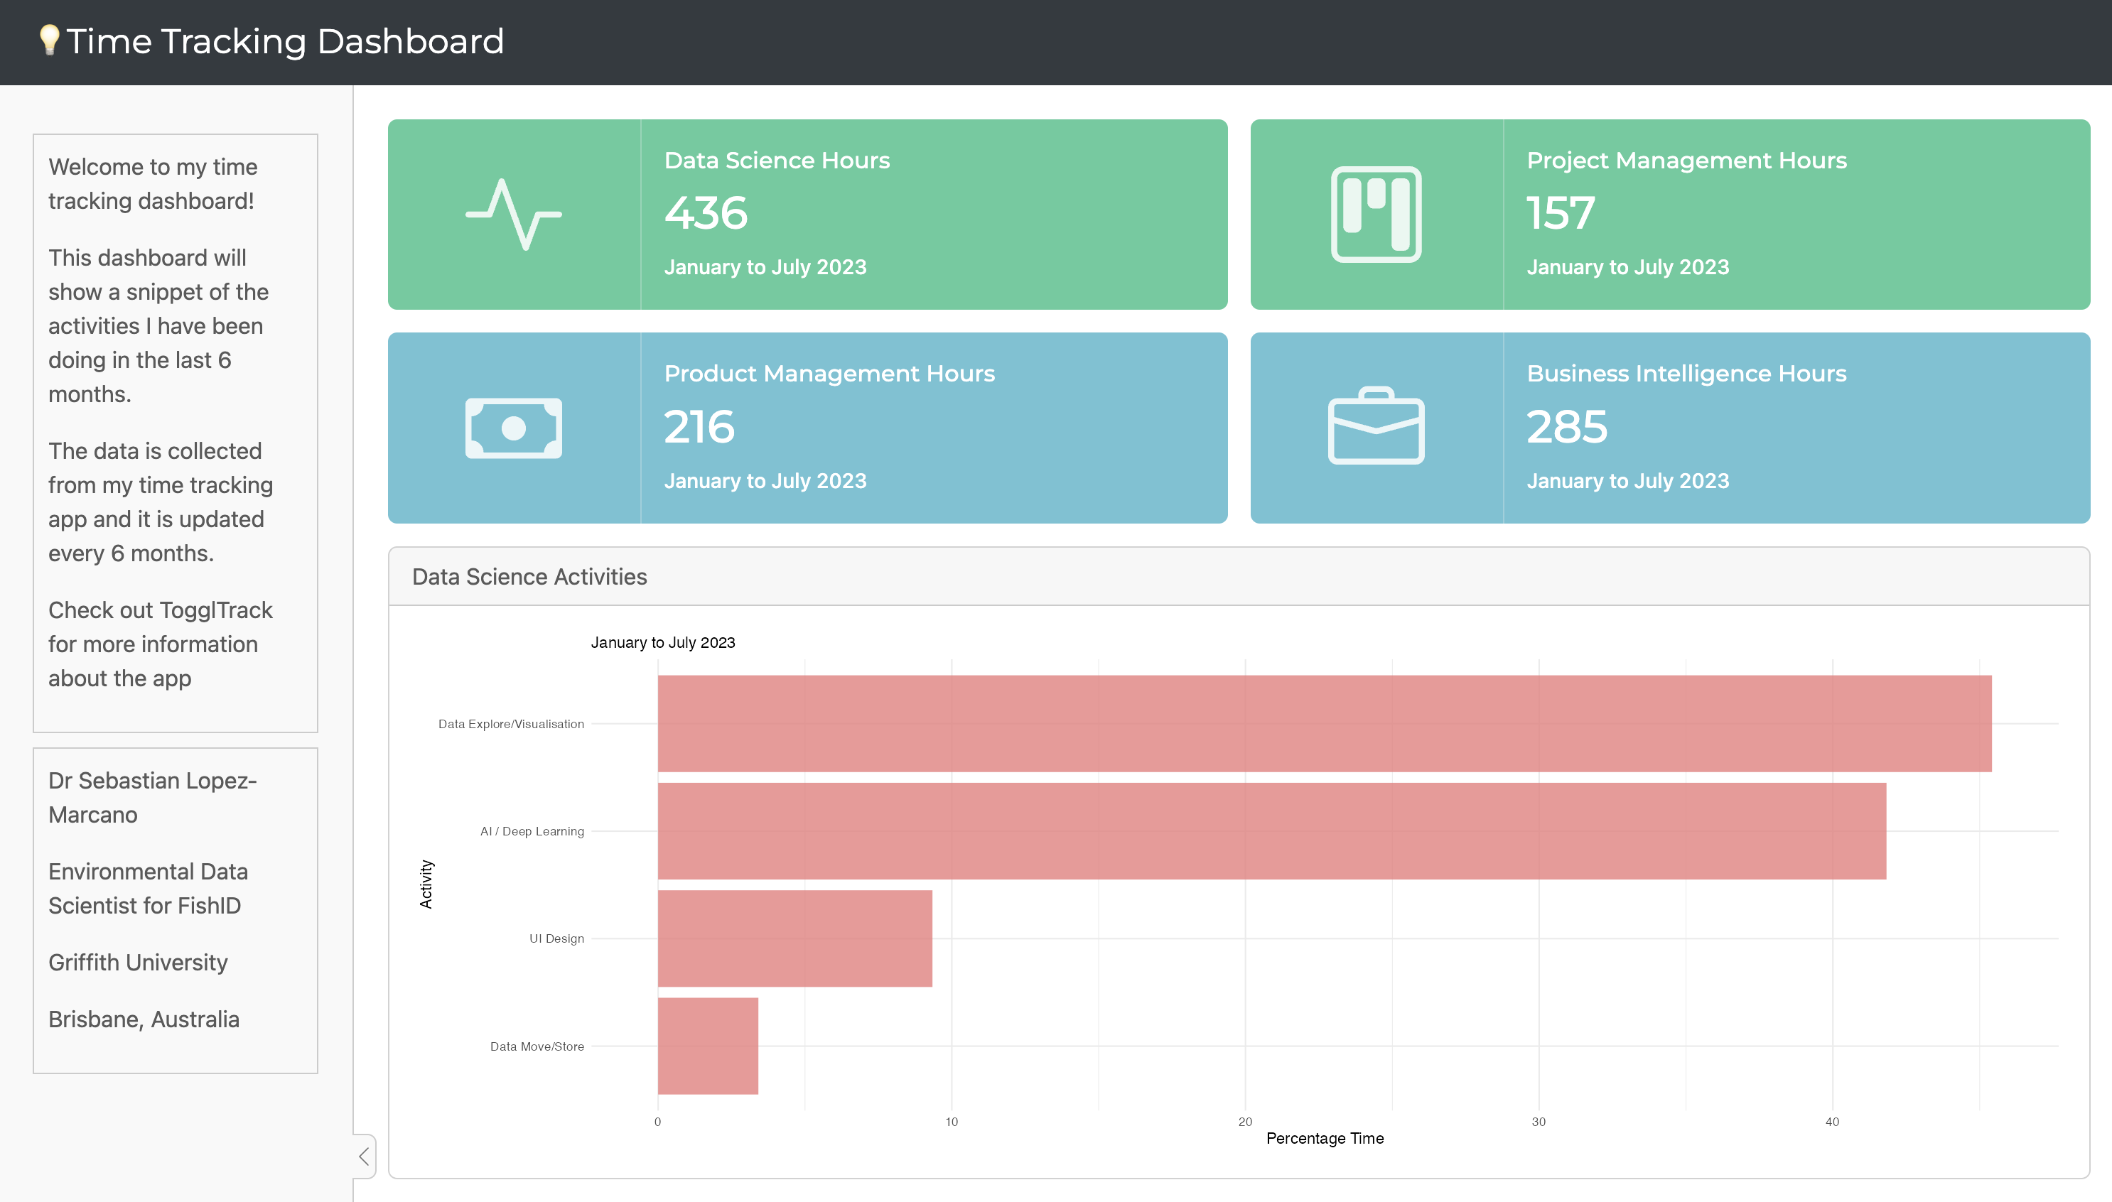The width and height of the screenshot is (2112, 1202).
Task: Click the pulse activity icon
Action: tap(513, 215)
